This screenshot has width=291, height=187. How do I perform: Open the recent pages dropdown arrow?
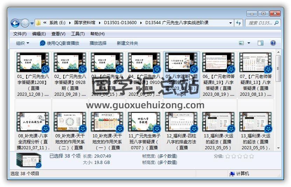(32, 23)
